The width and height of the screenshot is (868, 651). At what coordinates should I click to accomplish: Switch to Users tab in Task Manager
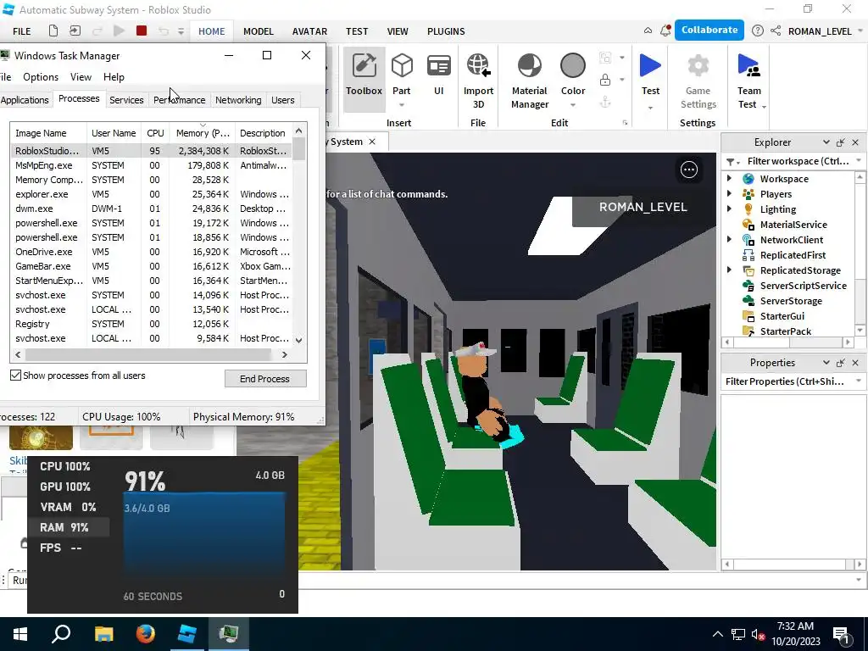[x=282, y=100]
